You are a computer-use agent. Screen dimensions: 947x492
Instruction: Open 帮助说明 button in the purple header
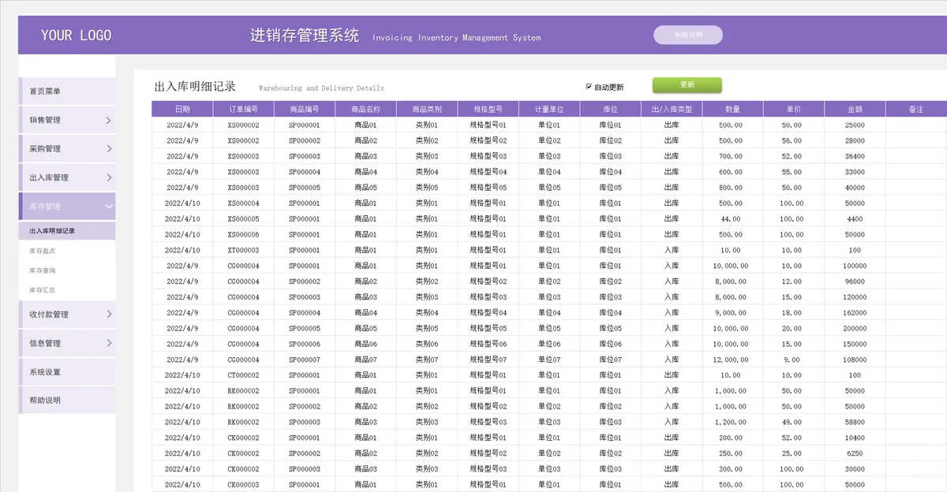[687, 35]
